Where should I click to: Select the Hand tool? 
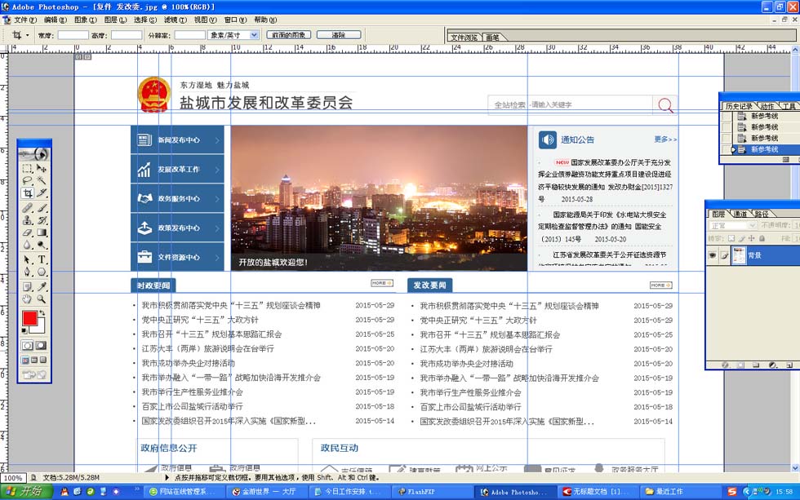27,299
